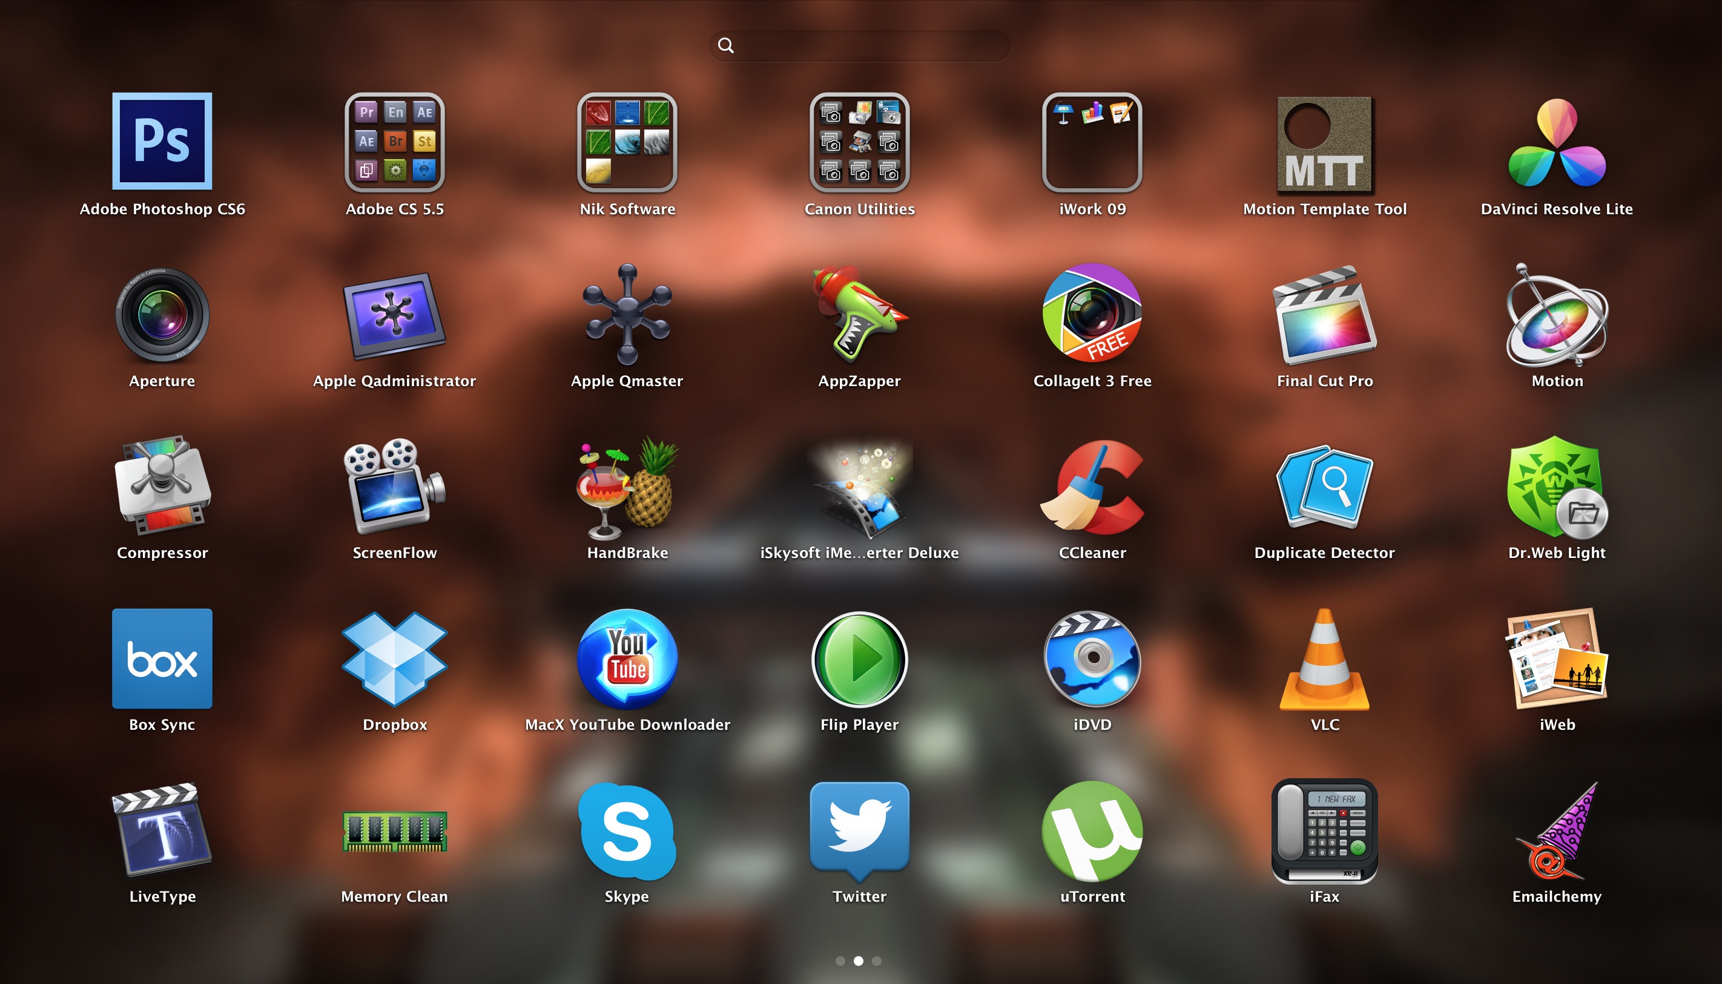Open Dropbox
The width and height of the screenshot is (1722, 984).
coord(394,659)
